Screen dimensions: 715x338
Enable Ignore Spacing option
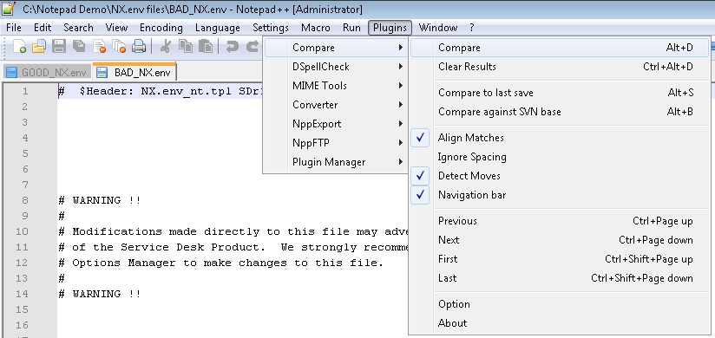[559, 157]
